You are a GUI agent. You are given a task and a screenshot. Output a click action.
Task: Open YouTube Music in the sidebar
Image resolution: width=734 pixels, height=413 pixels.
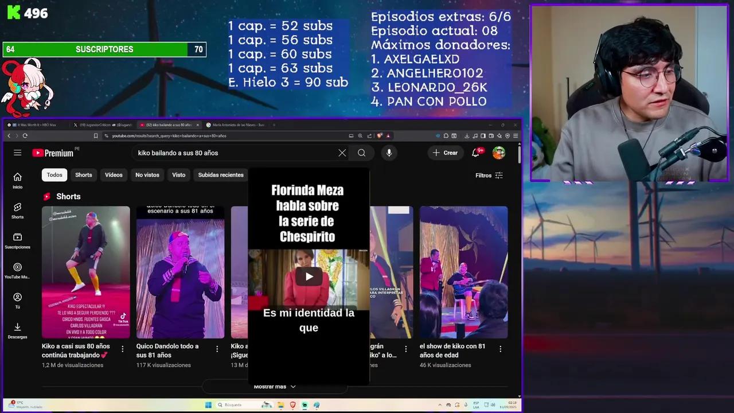[18, 271]
